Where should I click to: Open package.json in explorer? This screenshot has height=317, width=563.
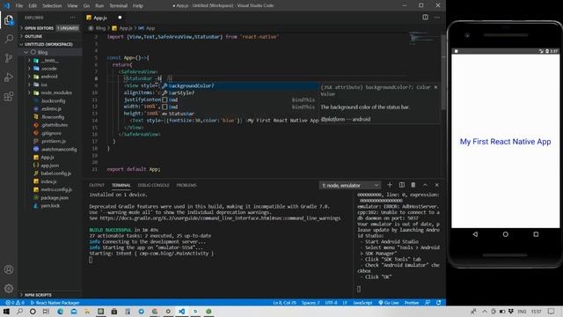(x=55, y=197)
